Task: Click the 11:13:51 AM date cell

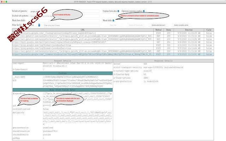Action: (189, 54)
